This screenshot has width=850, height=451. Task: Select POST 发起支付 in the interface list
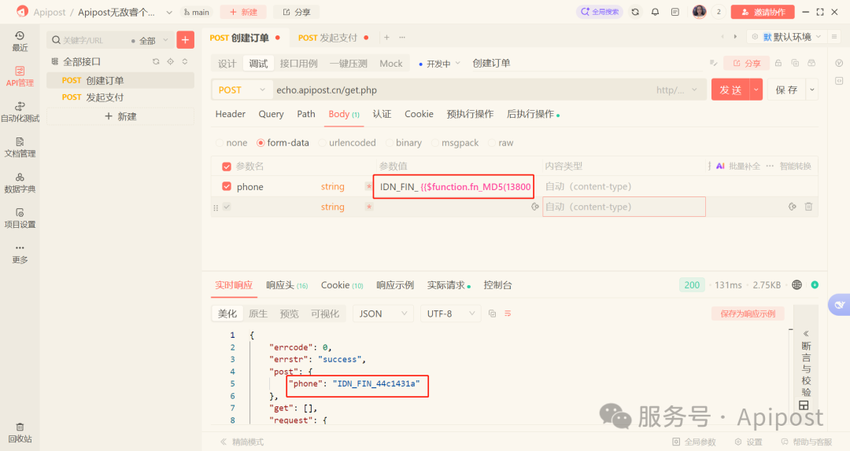pyautogui.click(x=120, y=97)
